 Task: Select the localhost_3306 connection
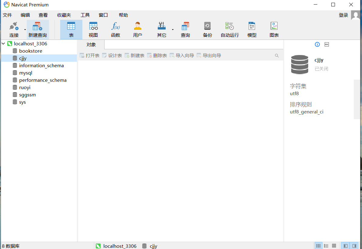pyautogui.click(x=30, y=43)
